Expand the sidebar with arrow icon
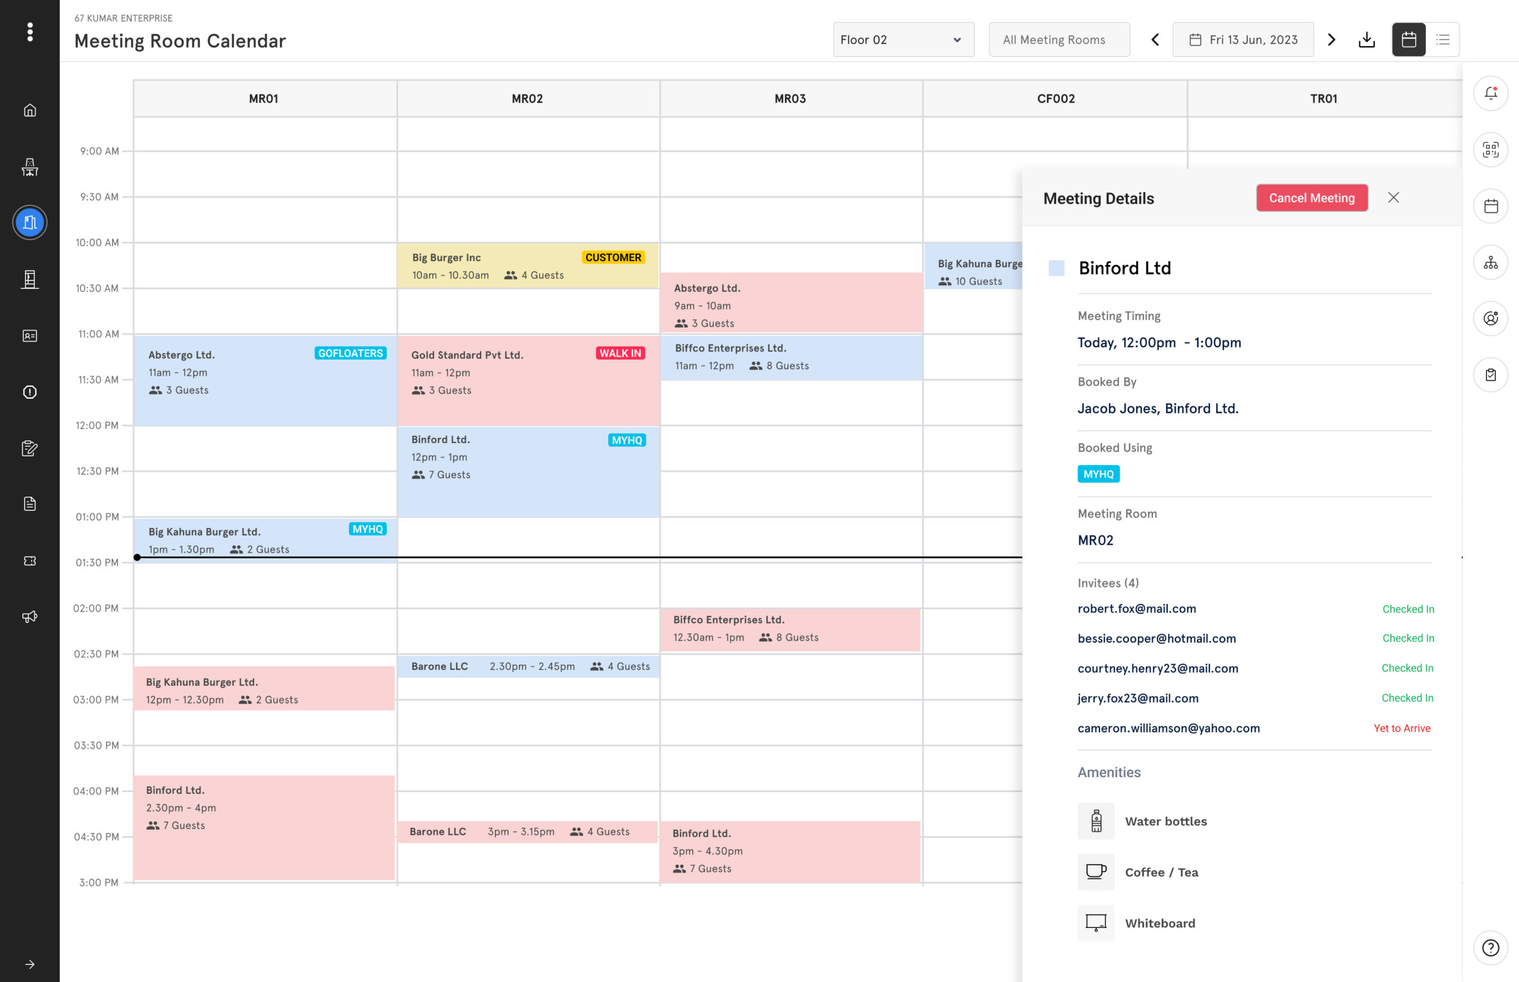 pyautogui.click(x=30, y=964)
